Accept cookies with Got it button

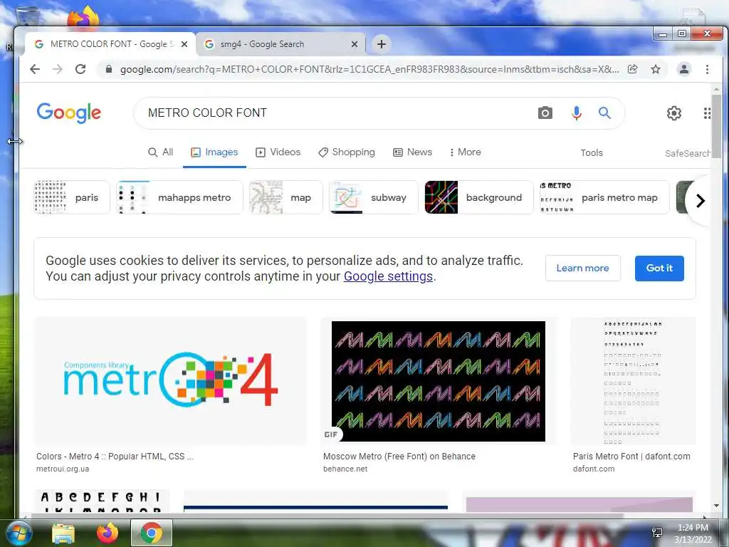[659, 268]
